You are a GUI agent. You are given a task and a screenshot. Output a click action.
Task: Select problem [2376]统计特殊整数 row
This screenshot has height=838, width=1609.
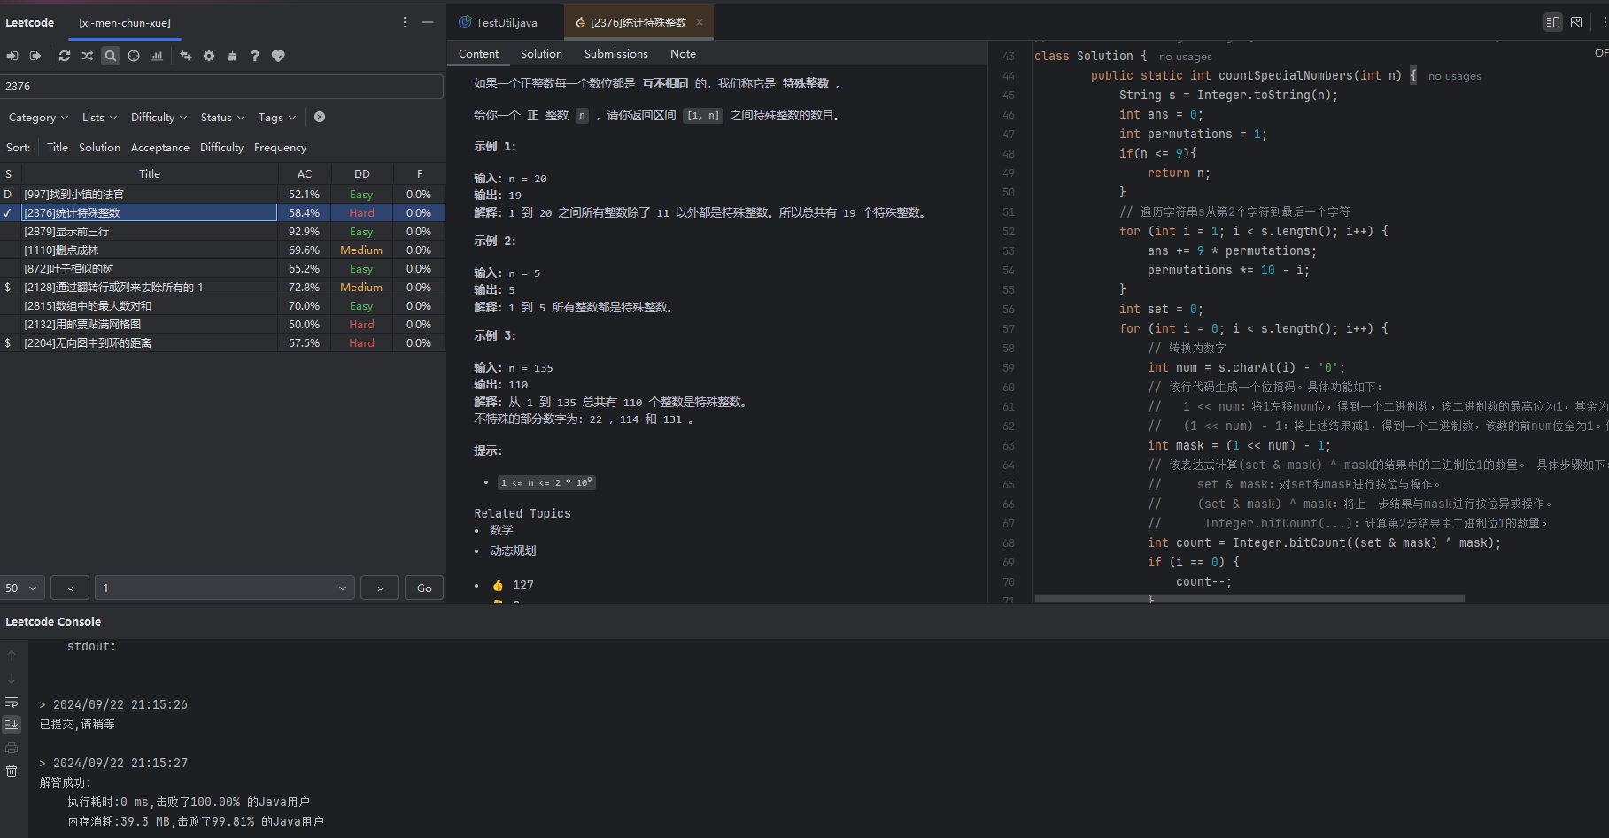pyautogui.click(x=221, y=212)
